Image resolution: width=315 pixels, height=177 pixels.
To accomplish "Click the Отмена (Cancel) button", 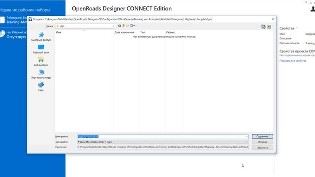I will (262, 142).
